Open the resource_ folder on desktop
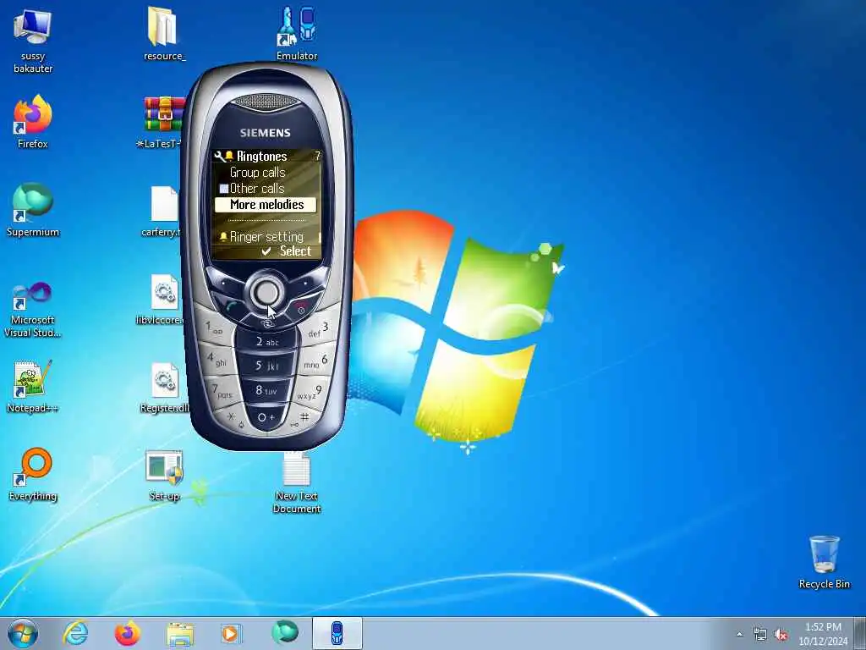This screenshot has width=866, height=650. [164, 33]
